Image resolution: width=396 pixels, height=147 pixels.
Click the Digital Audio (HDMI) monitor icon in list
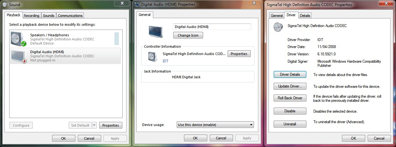tap(18, 56)
